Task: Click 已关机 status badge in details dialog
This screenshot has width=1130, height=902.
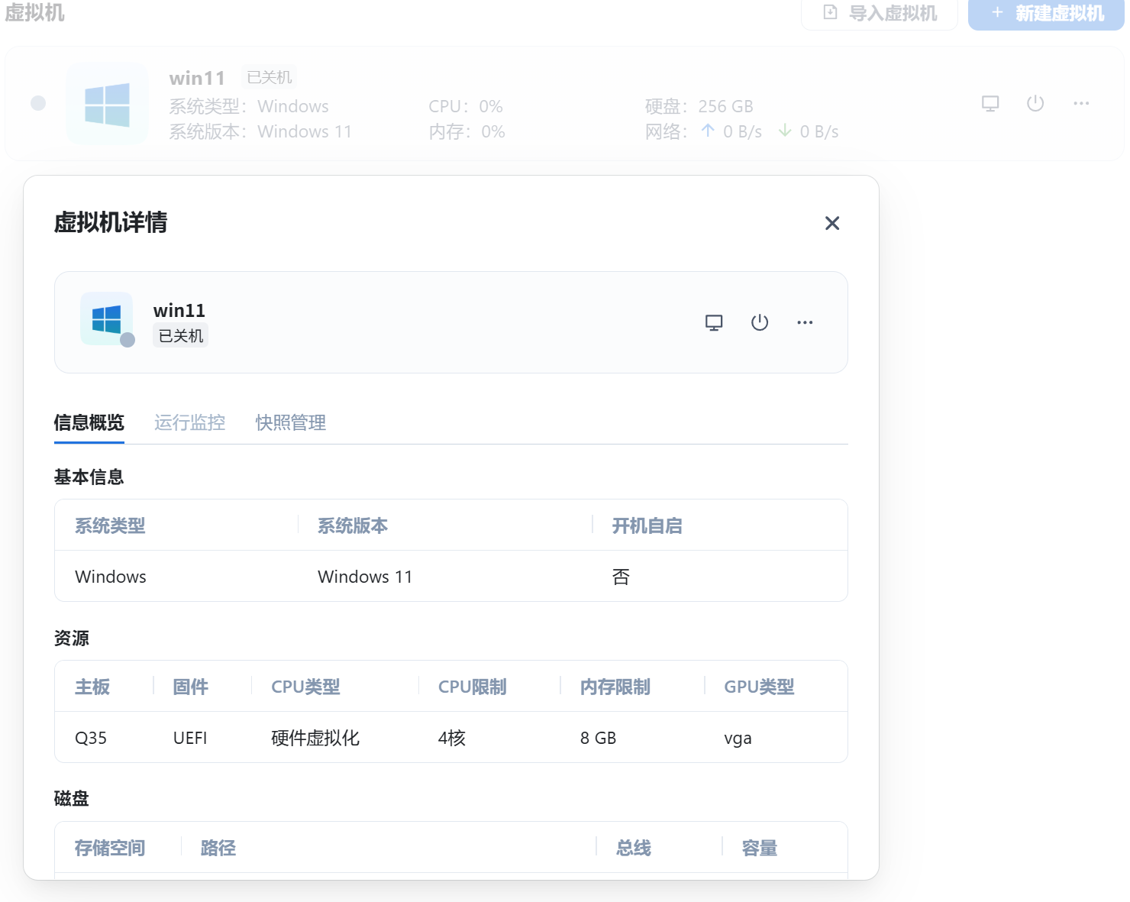Action: (181, 336)
